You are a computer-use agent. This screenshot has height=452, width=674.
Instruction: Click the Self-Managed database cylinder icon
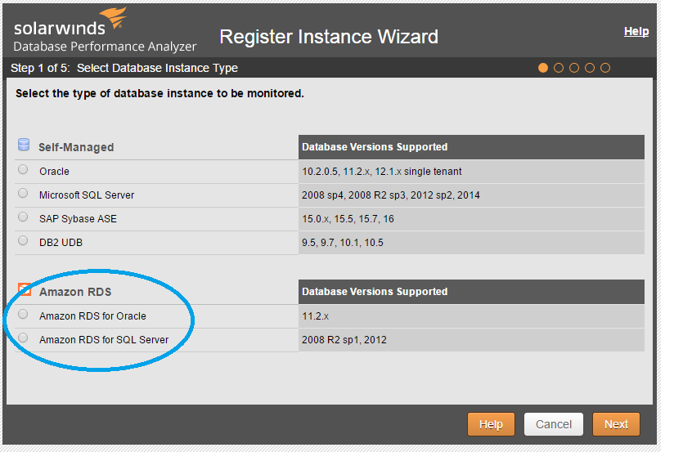24,145
